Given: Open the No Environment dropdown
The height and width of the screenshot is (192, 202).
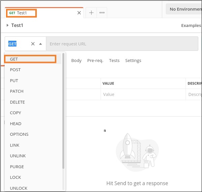Looking at the screenshot, I should point(185,9).
